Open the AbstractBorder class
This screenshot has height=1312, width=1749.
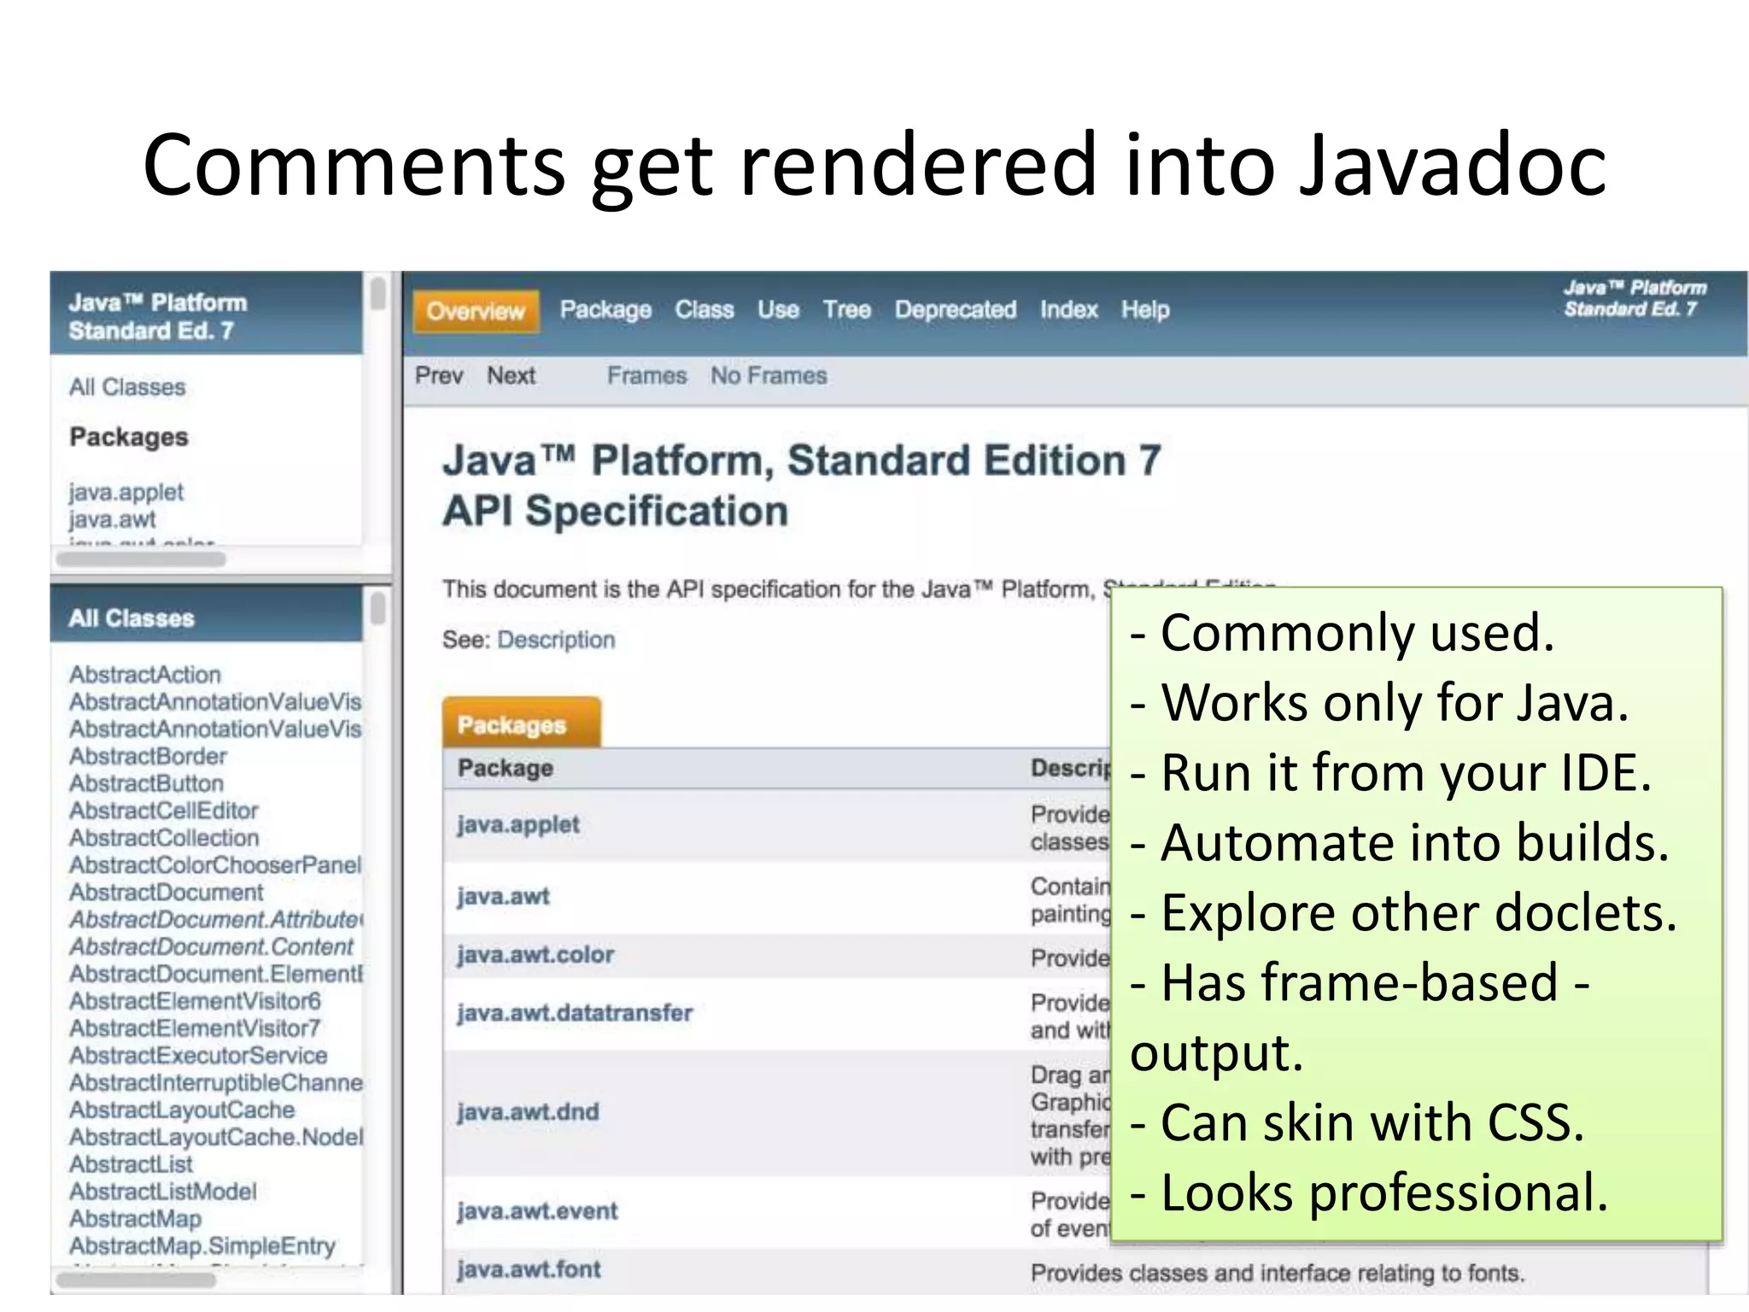149,757
